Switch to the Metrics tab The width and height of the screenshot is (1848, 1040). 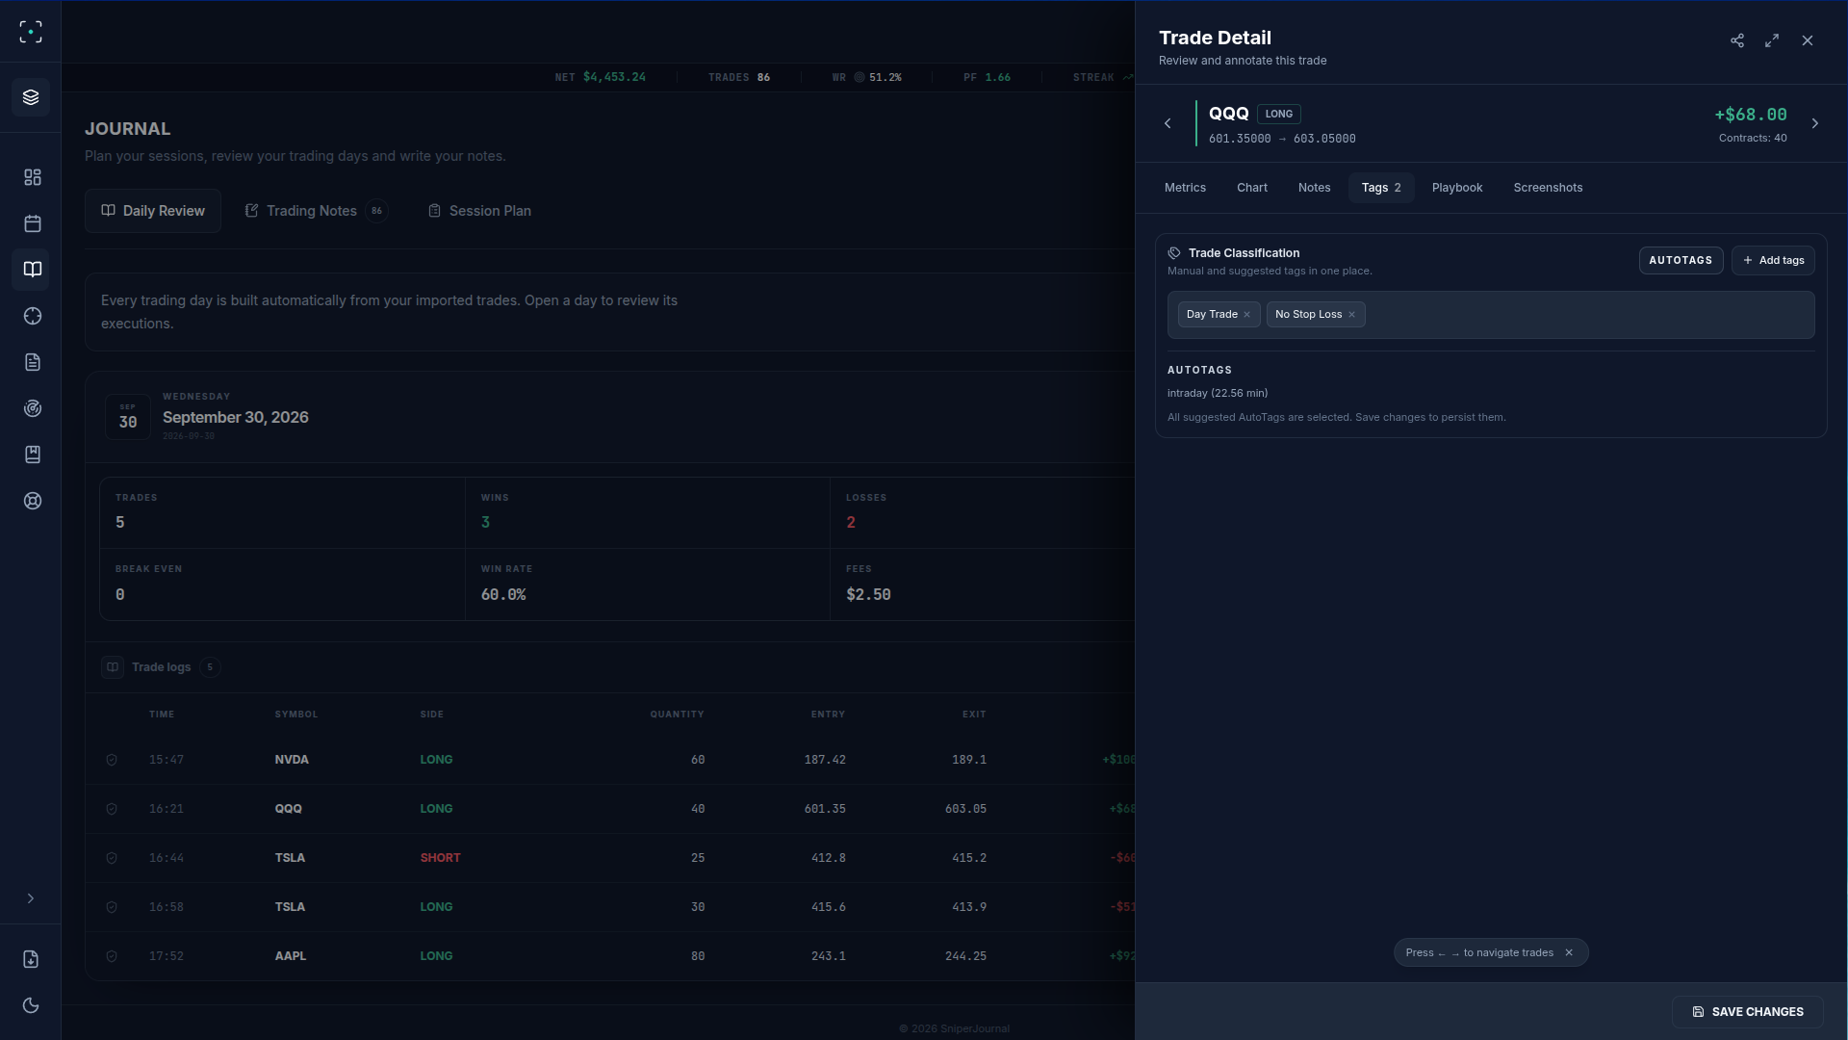point(1185,188)
